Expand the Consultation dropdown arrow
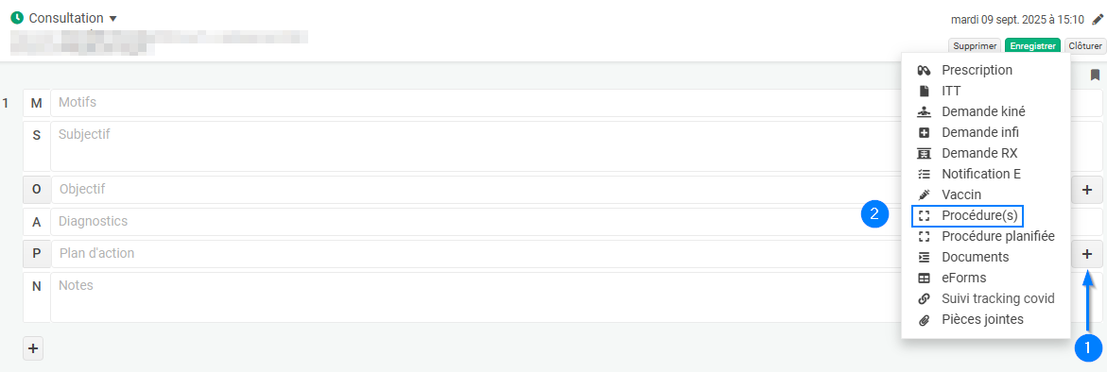Image resolution: width=1107 pixels, height=372 pixels. point(112,18)
